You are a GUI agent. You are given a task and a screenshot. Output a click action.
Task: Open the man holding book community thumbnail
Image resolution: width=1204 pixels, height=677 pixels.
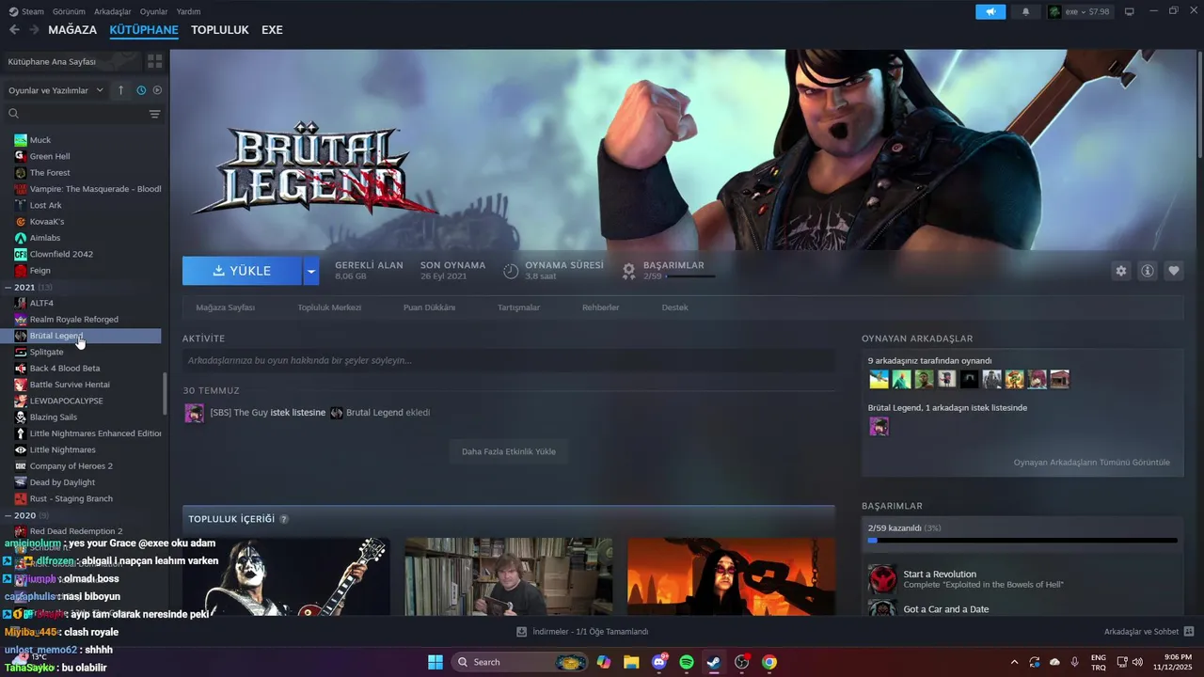[509, 576]
